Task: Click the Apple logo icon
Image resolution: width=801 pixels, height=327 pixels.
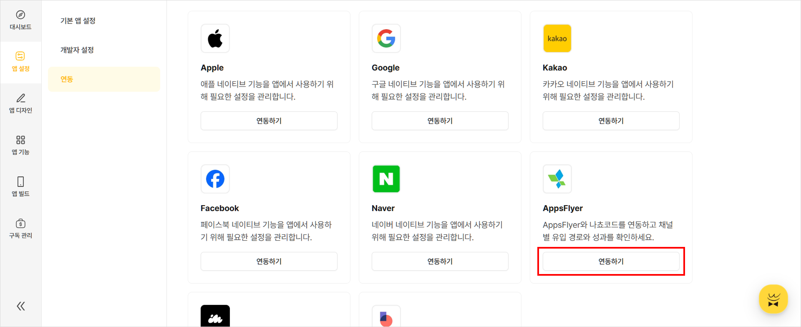Action: click(215, 38)
